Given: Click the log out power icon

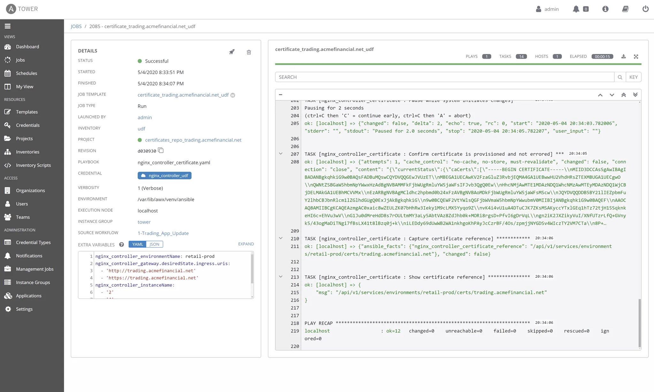Looking at the screenshot, I should coord(645,9).
